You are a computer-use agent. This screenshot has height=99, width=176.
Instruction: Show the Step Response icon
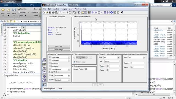pos(102,12)
